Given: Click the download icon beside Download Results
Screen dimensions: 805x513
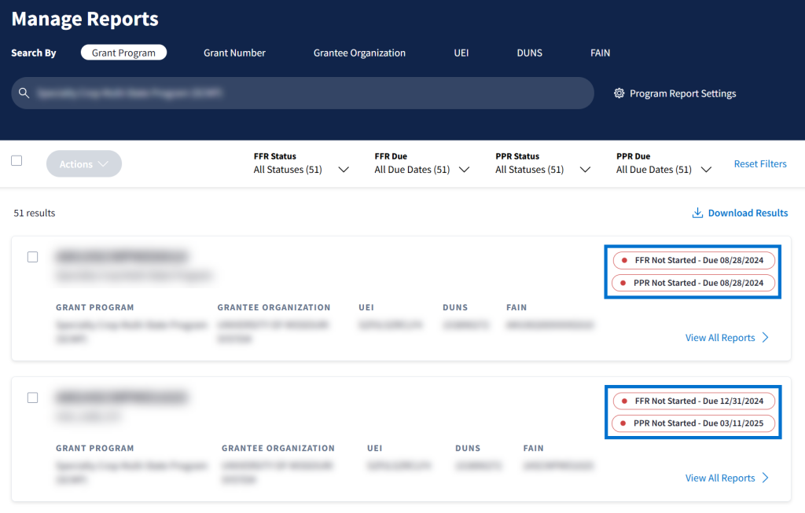Looking at the screenshot, I should point(697,213).
